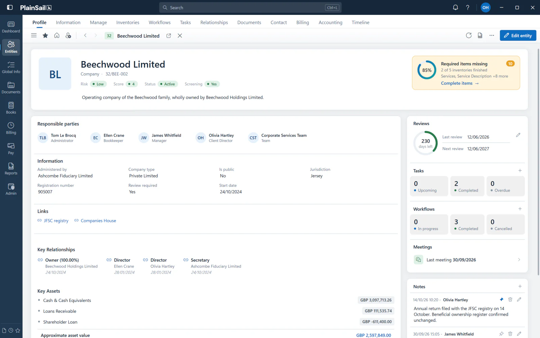
Task: Click the Edit entity button
Action: (518, 35)
